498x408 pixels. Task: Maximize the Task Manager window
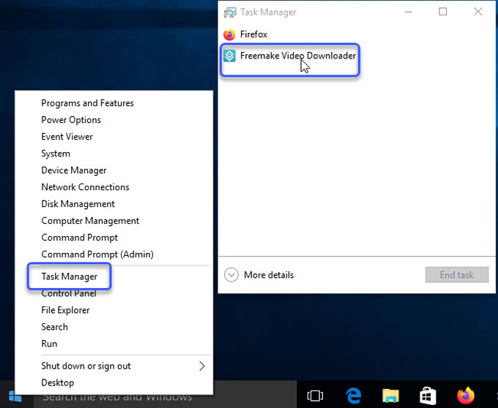coord(443,12)
